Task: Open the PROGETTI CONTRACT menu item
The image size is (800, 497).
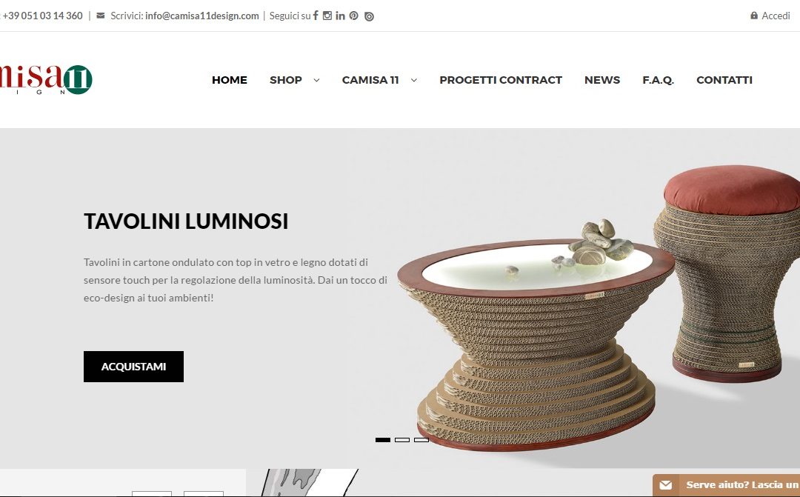Action: 501,80
